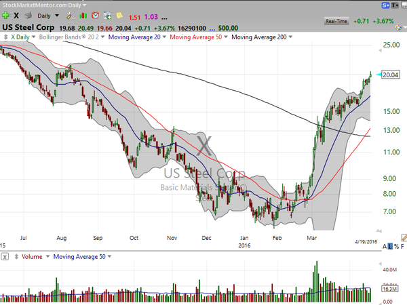407x305 pixels.
Task: Click the red-green bars indicator icon
Action: [83, 16]
